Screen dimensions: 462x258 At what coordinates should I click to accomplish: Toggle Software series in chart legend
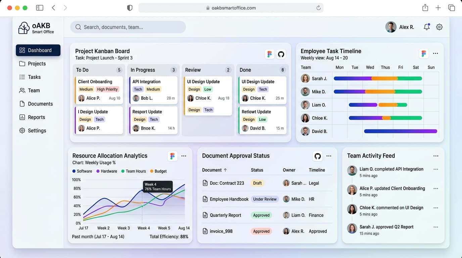click(x=82, y=171)
